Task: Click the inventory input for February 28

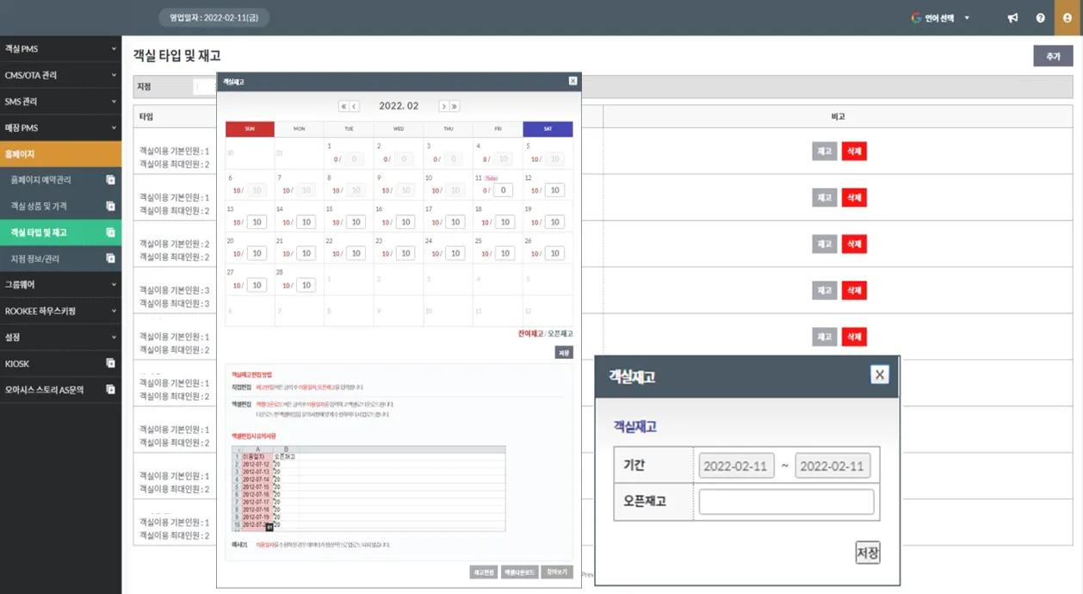Action: [306, 285]
